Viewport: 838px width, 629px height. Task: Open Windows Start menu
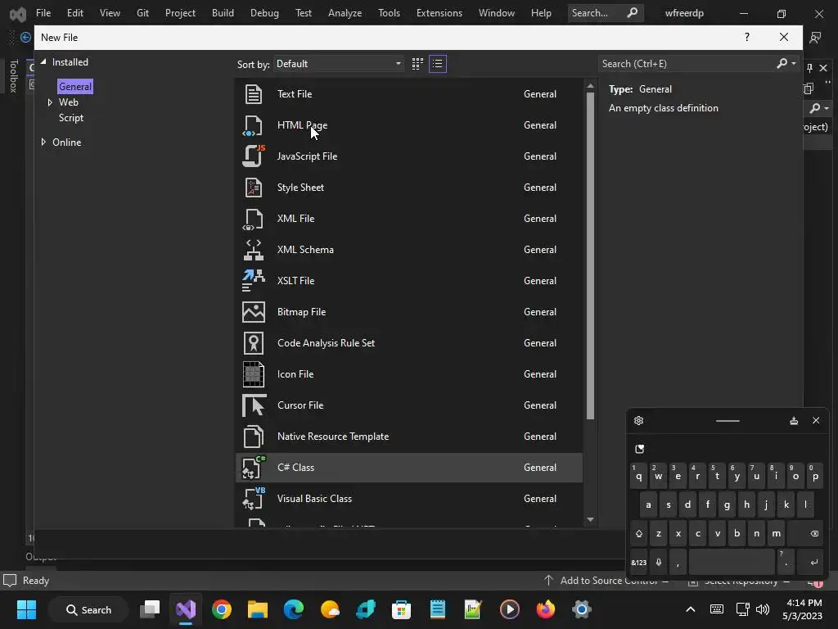click(x=26, y=609)
